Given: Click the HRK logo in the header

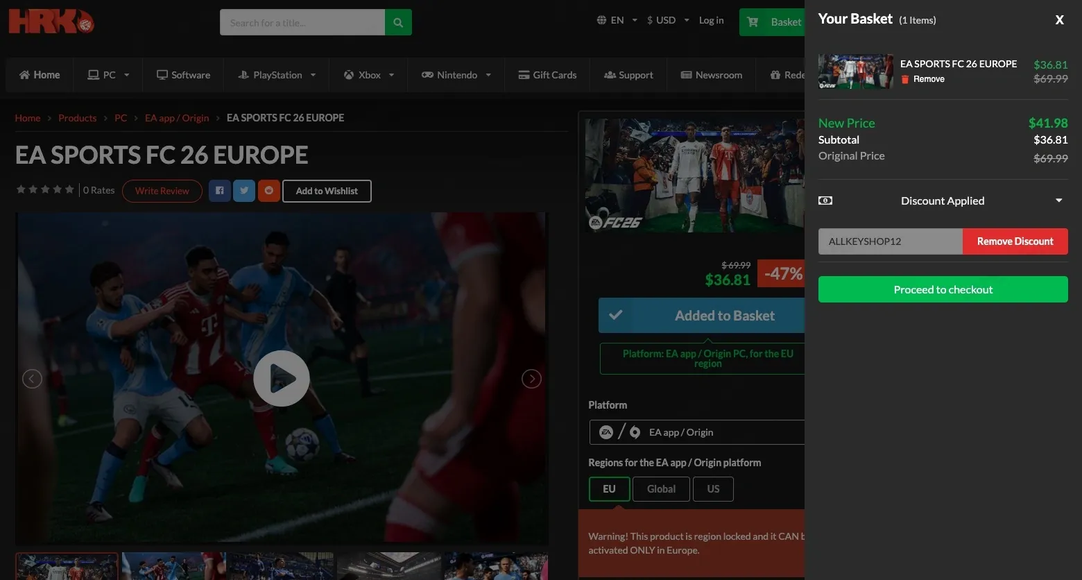Looking at the screenshot, I should tap(51, 21).
